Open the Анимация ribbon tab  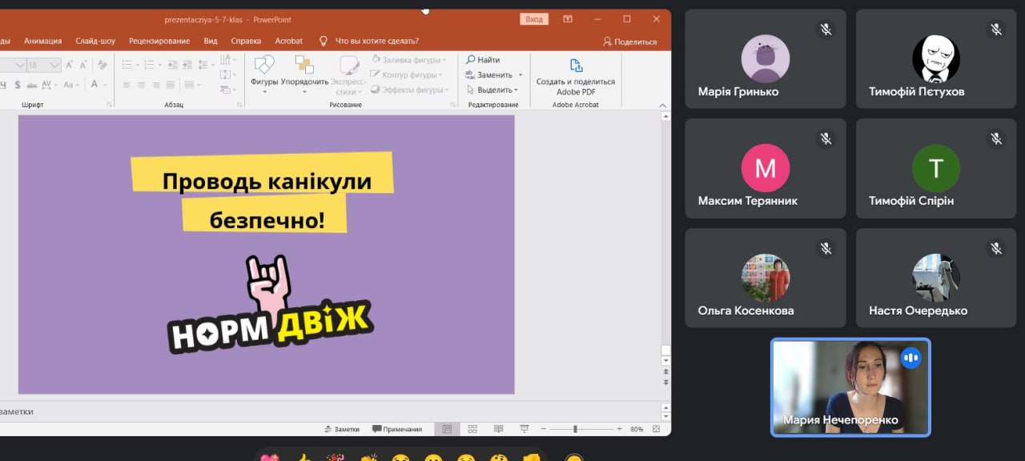click(x=42, y=41)
